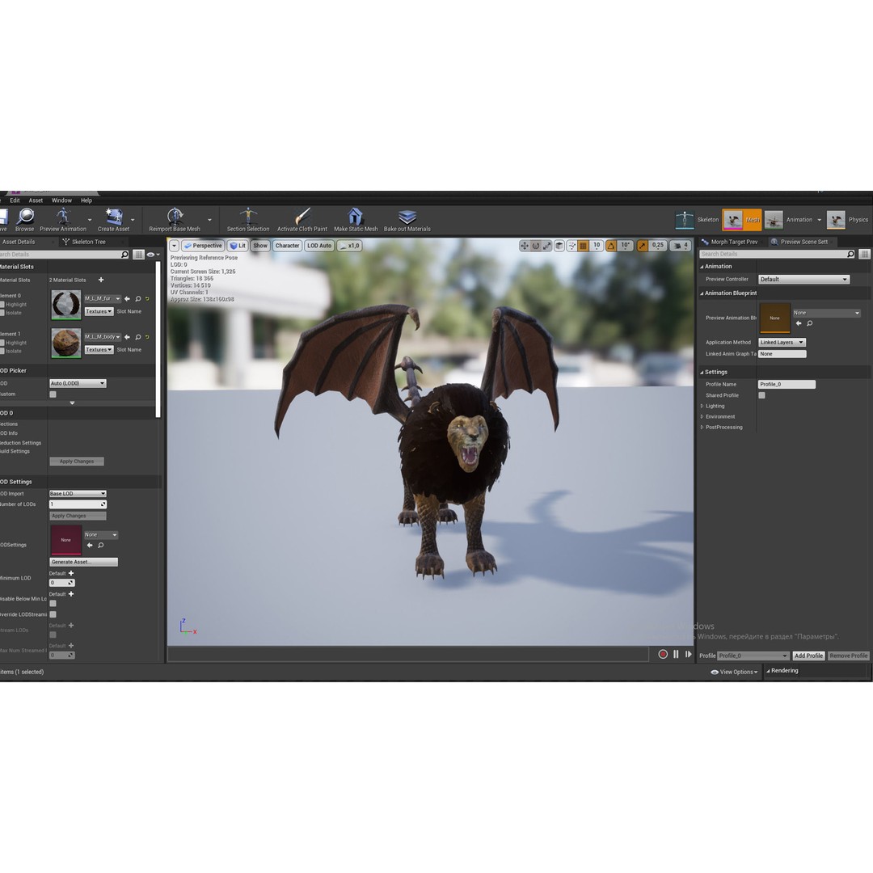Open the Browse toolbar icon
The width and height of the screenshot is (873, 873).
25,219
